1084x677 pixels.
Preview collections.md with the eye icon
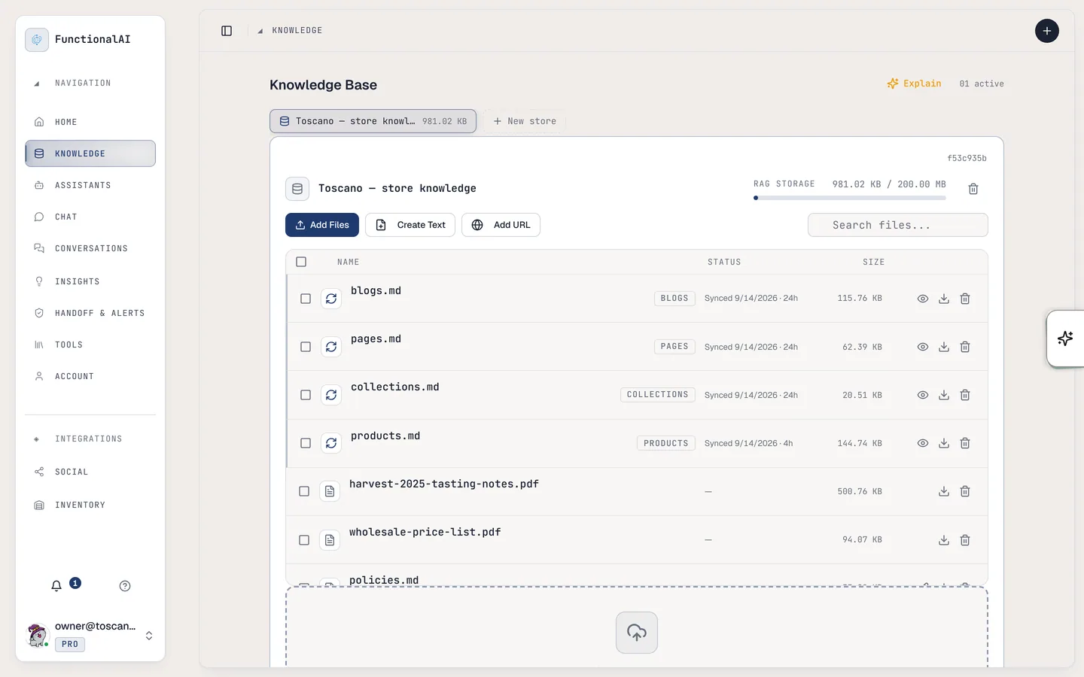tap(923, 395)
